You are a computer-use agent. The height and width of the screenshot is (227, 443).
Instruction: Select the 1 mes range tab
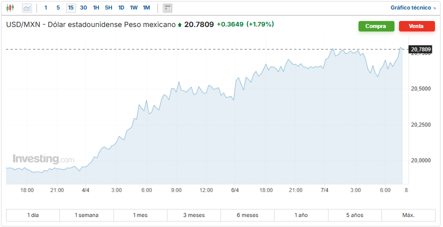(140, 215)
